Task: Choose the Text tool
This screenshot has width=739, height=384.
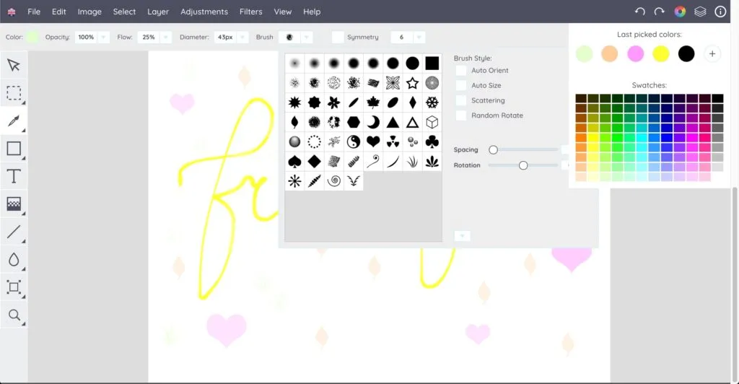Action: pos(14,176)
